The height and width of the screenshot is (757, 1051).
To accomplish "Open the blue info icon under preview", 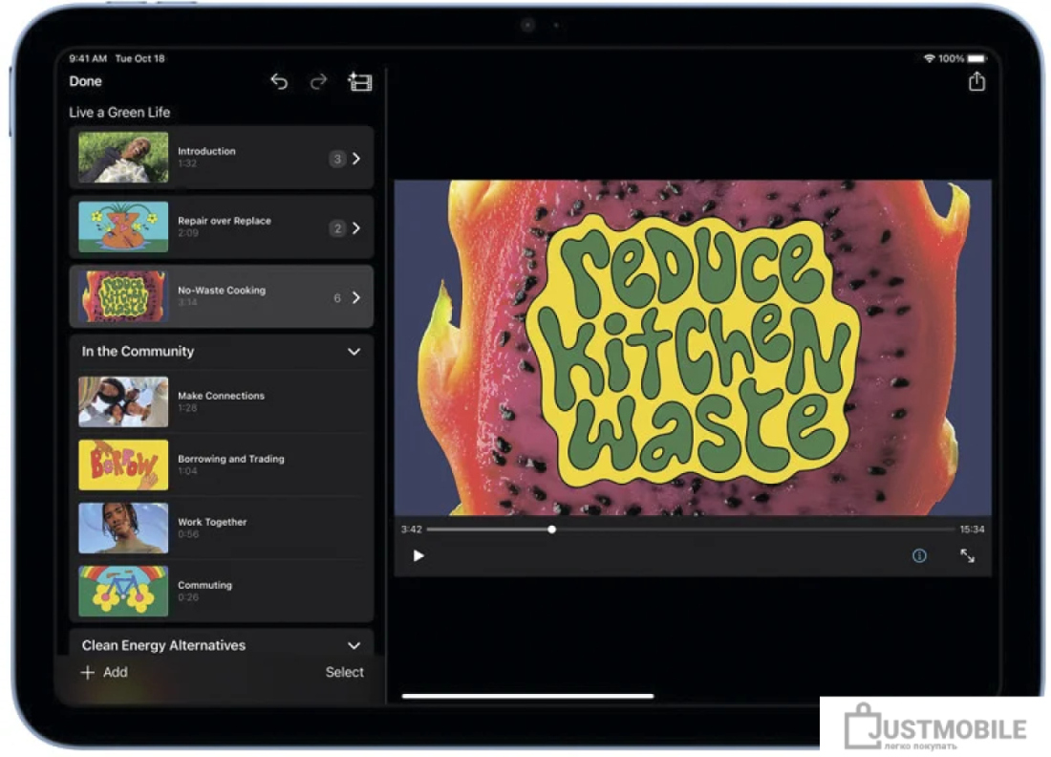I will click(919, 555).
